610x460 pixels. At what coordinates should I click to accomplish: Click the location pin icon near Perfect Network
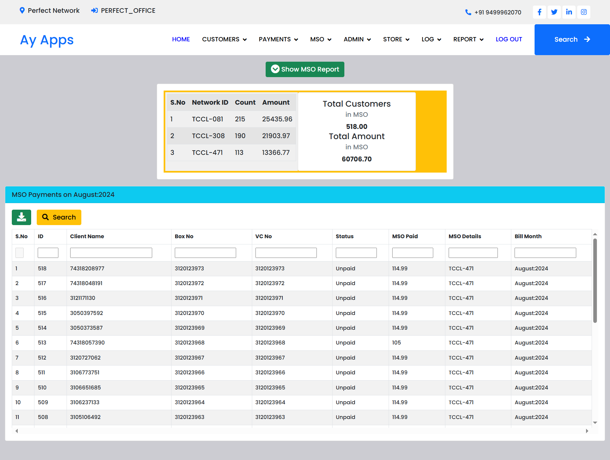22,10
